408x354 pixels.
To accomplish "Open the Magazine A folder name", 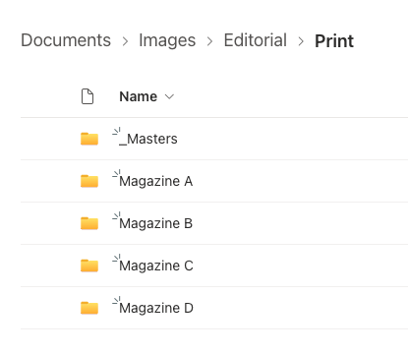I will pyautogui.click(x=155, y=181).
